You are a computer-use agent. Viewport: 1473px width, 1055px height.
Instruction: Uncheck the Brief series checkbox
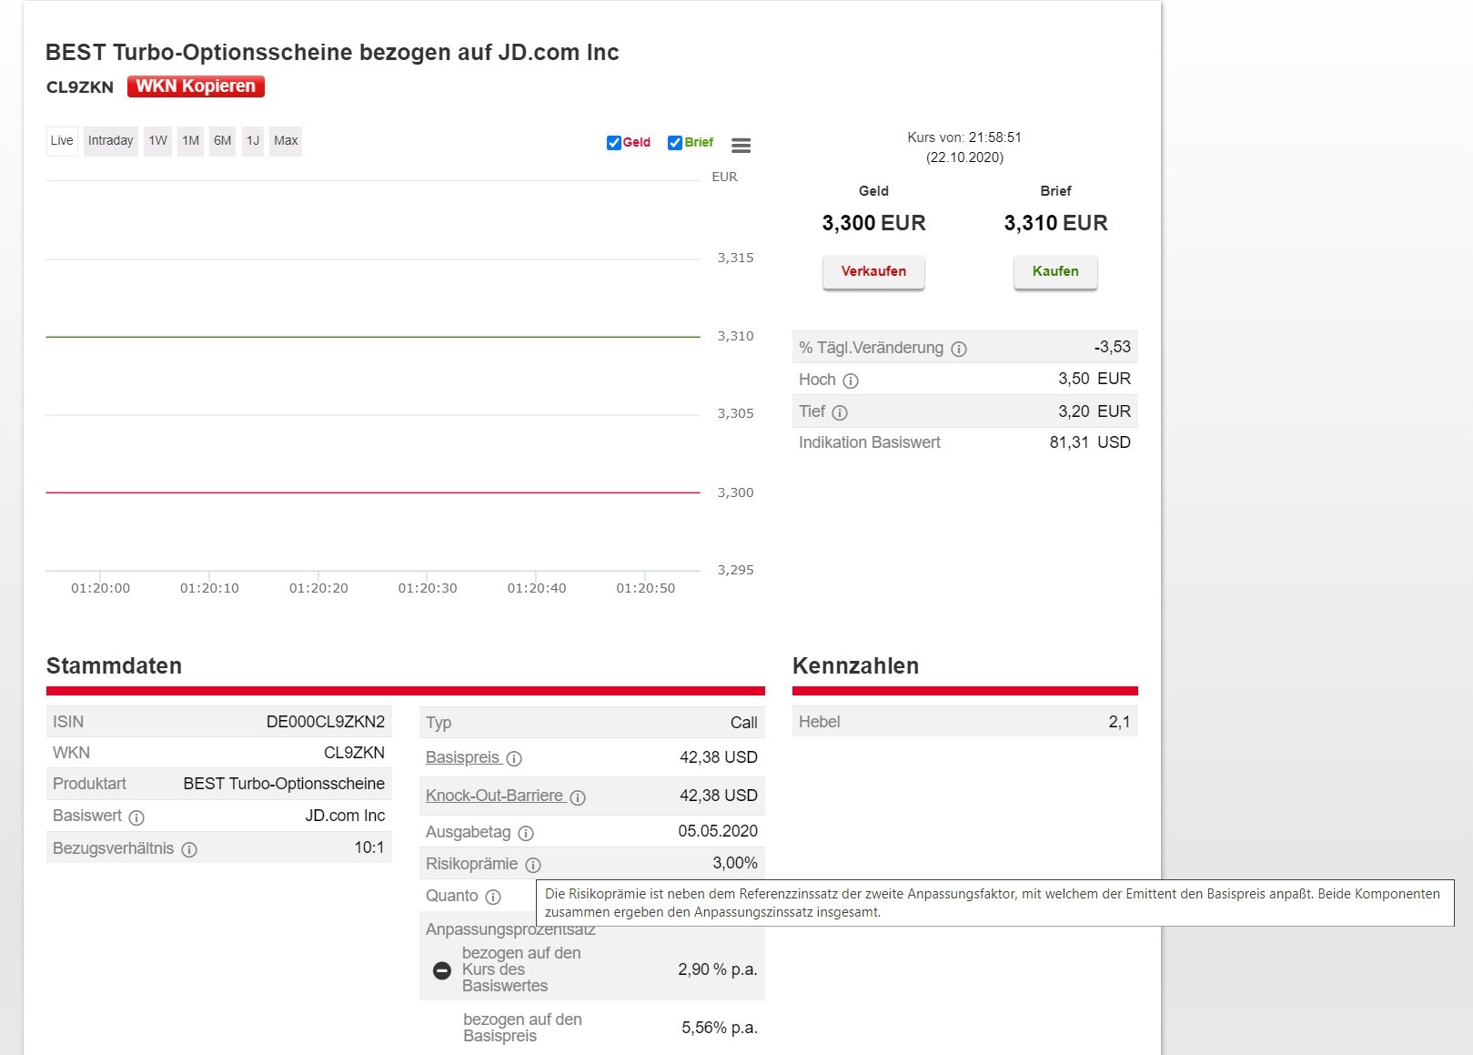tap(674, 143)
